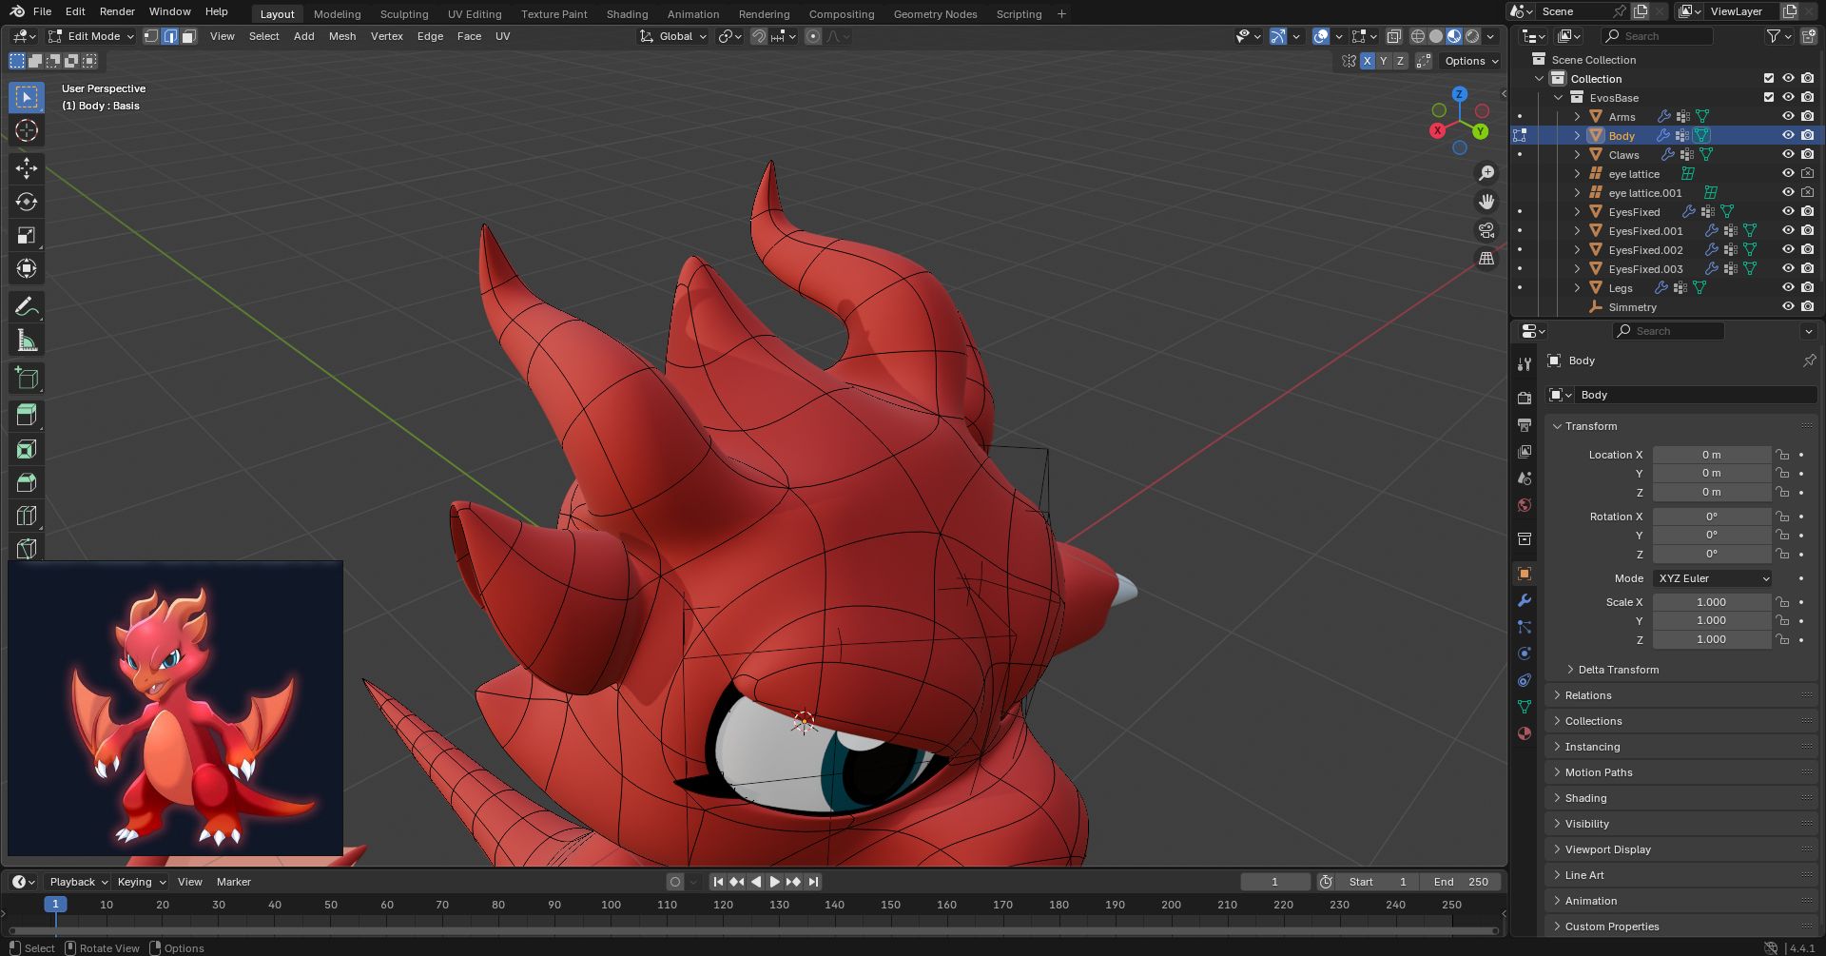Select the Inset Faces tool

(x=27, y=449)
